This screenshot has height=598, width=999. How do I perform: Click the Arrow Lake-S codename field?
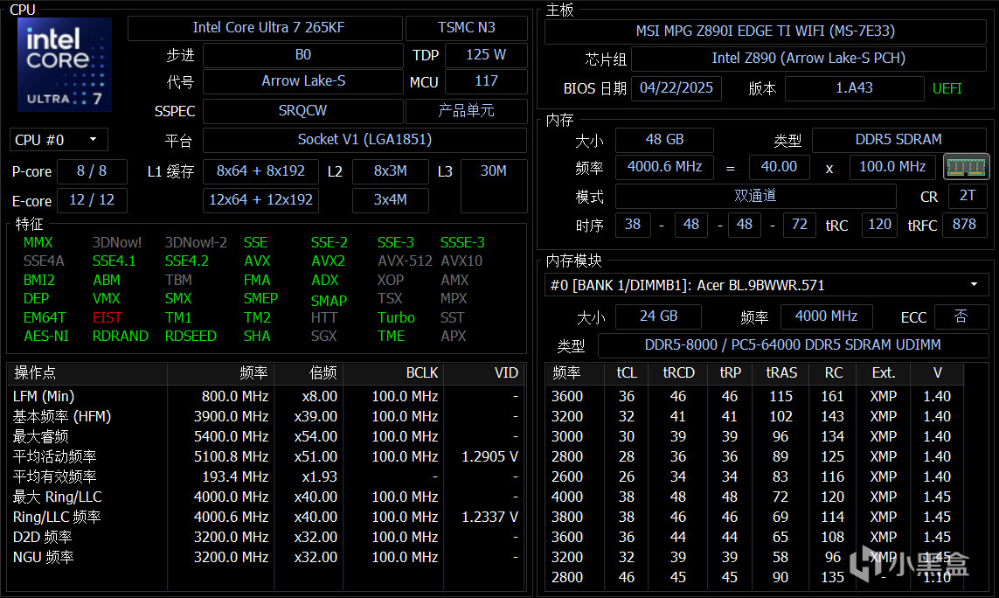(302, 81)
